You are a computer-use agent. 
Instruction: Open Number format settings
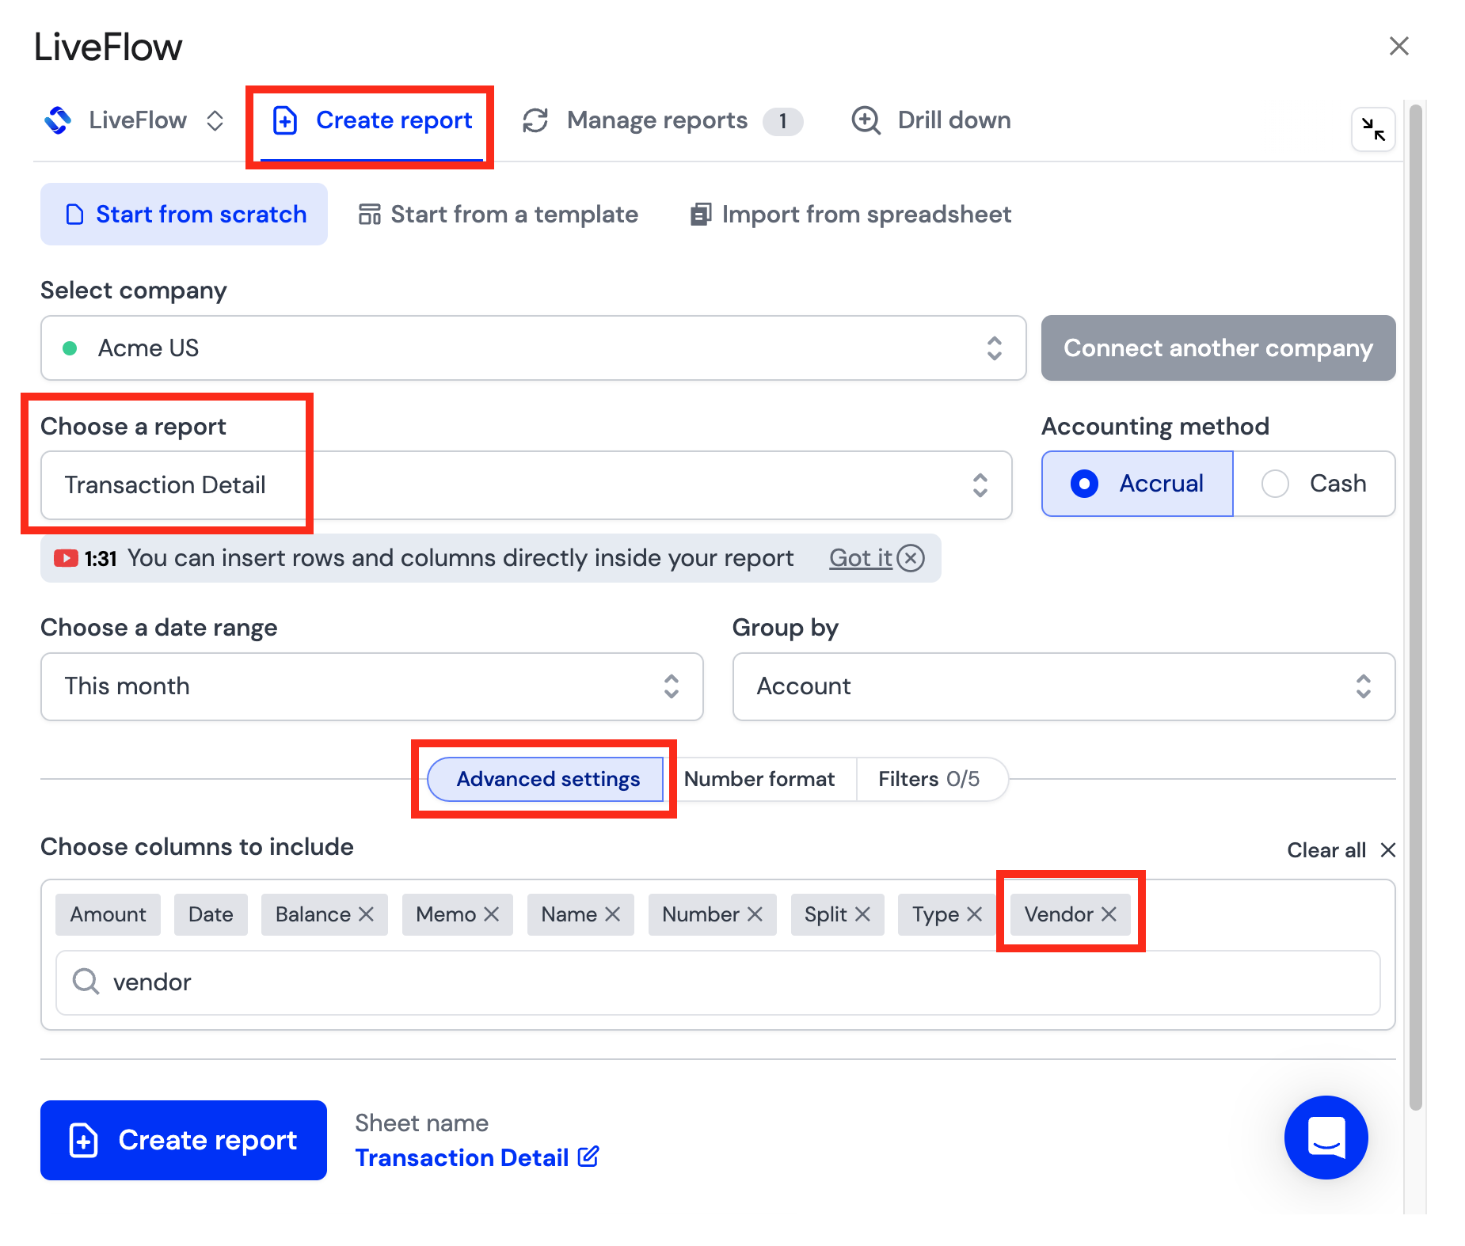coord(759,779)
